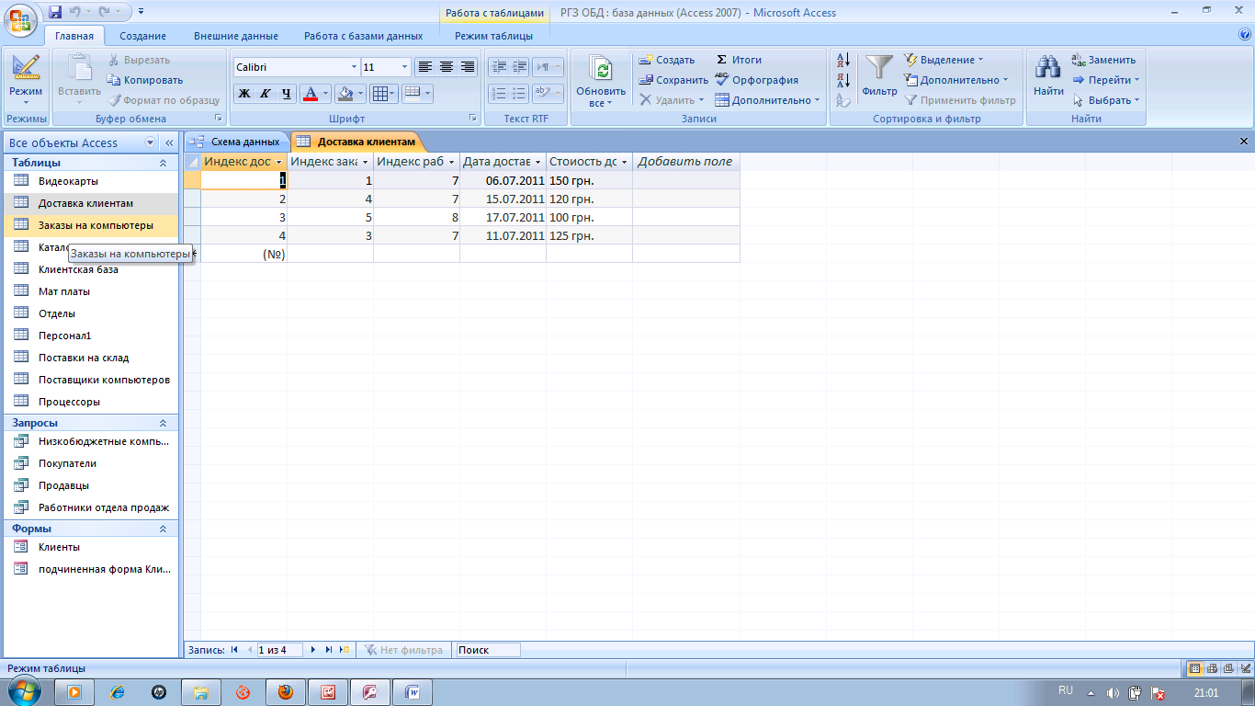
Task: Open Windows Start menu
Action: 23,690
